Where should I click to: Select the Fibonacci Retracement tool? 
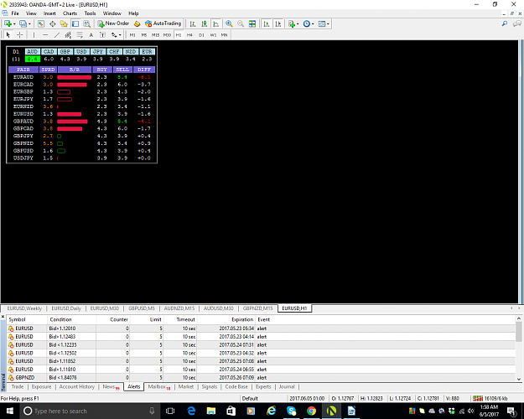[80, 34]
